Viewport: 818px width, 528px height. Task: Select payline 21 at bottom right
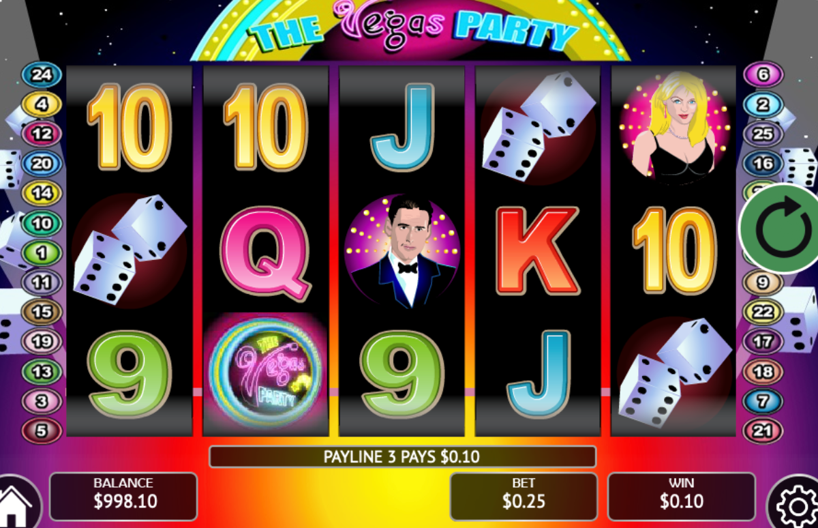(763, 431)
